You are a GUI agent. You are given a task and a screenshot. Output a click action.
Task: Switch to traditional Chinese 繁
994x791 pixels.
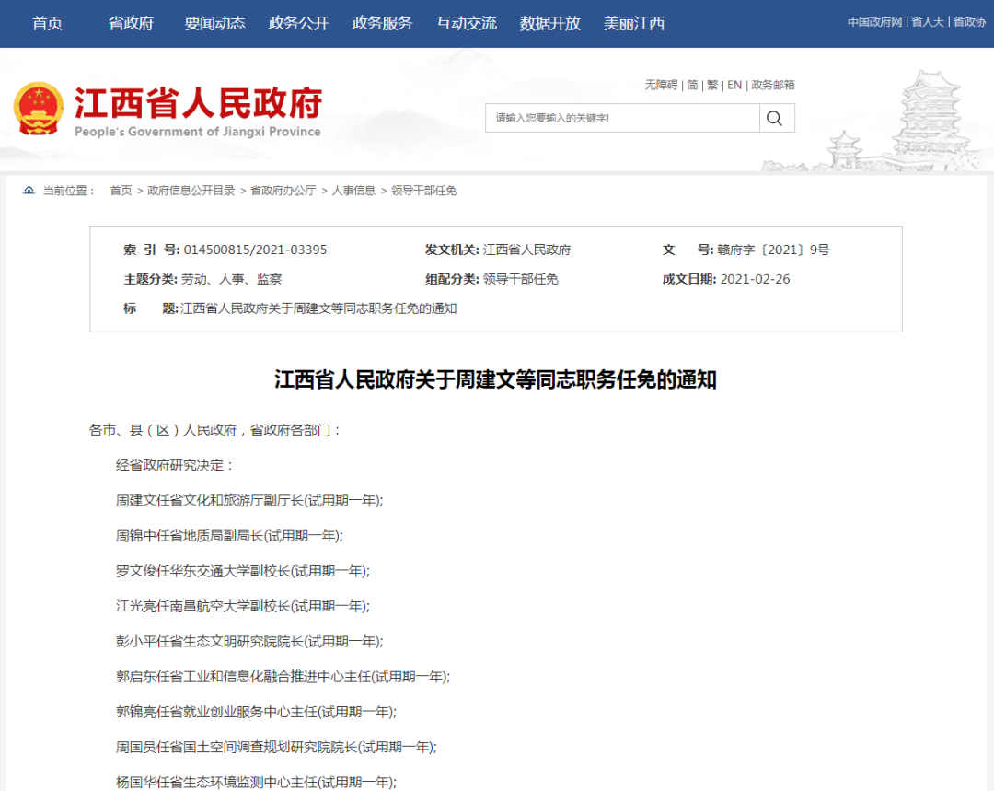coord(712,85)
